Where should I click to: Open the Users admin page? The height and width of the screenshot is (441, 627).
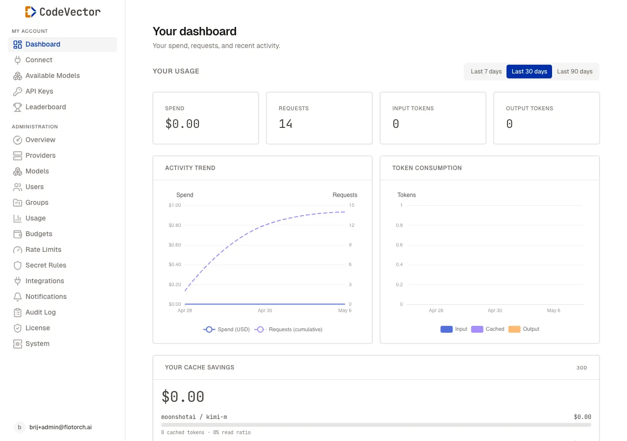tap(62, 187)
